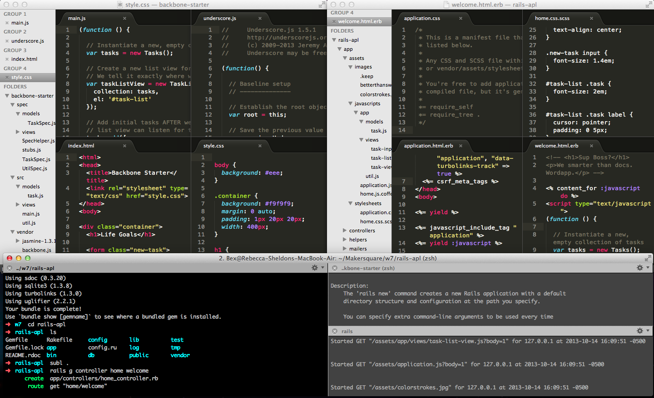Close the ..kbone-starter (zsh) terminal pane
654x398 pixels.
pyautogui.click(x=335, y=268)
